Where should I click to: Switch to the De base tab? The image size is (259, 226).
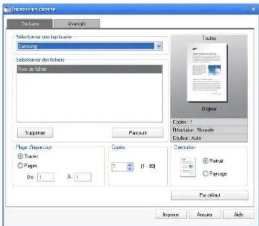(x=30, y=24)
